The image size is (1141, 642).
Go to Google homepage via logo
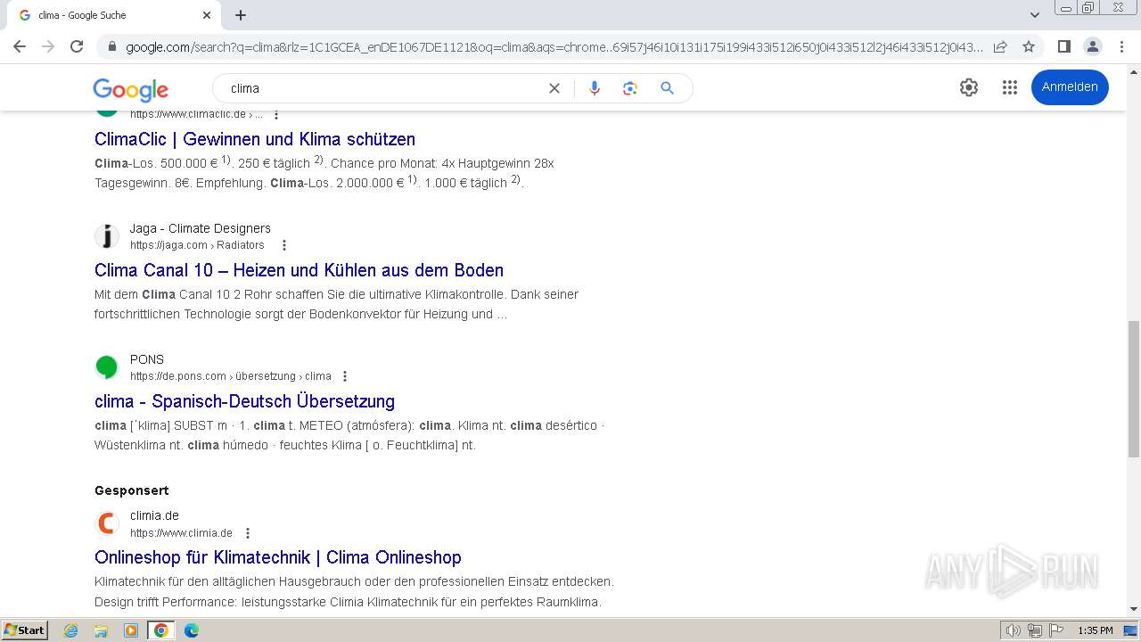coord(130,89)
